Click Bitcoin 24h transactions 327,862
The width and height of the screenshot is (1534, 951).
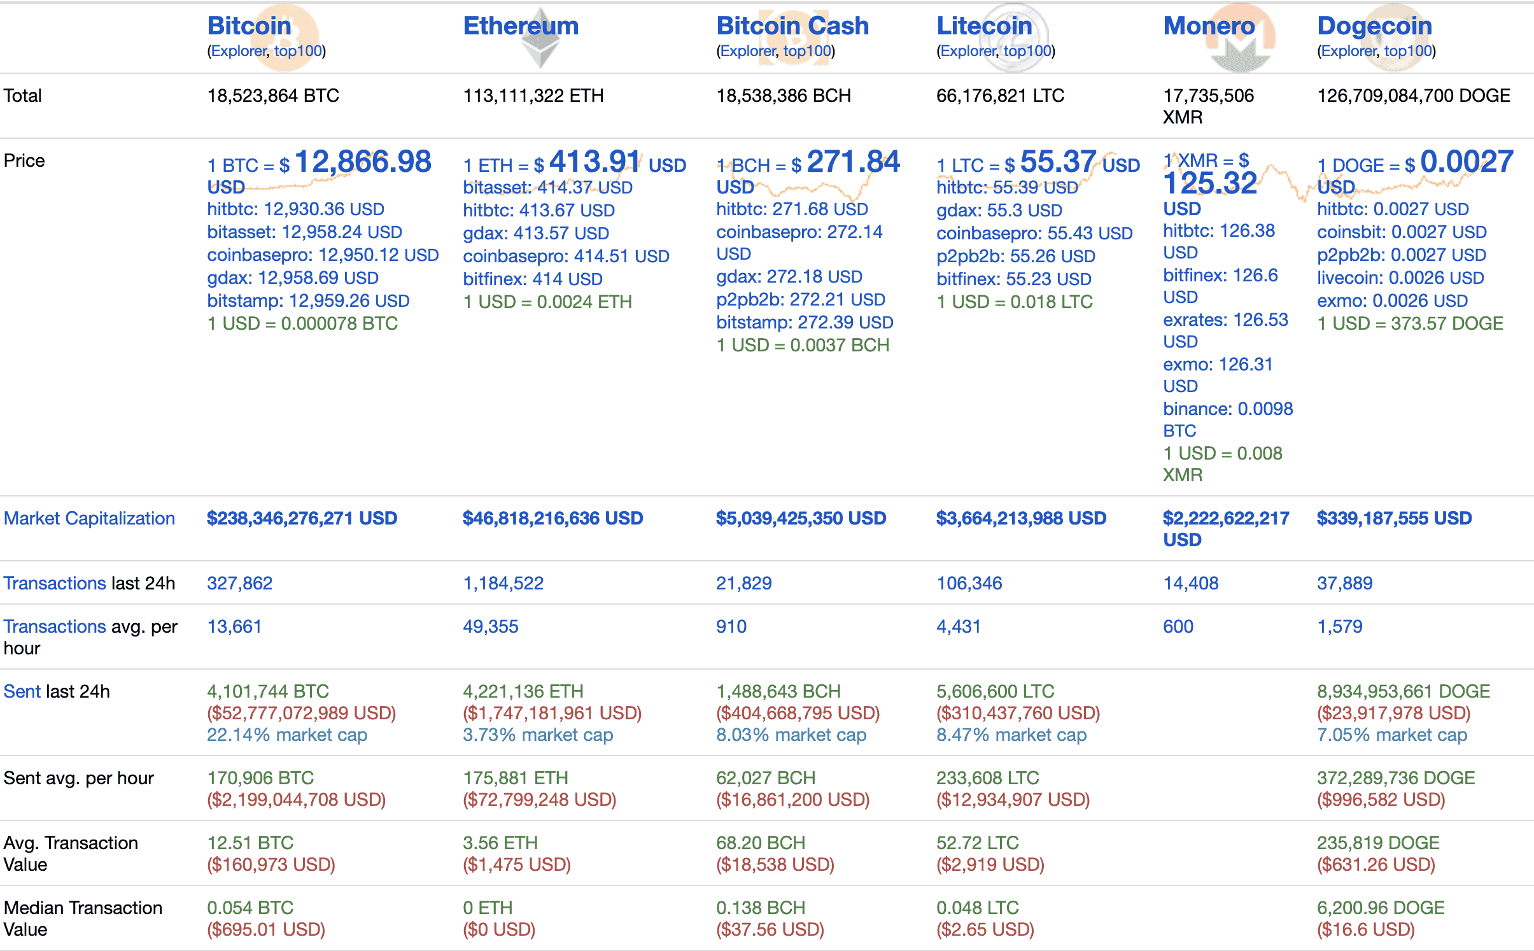pyautogui.click(x=239, y=583)
